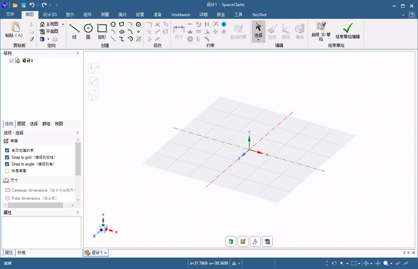Image resolution: width=418 pixels, height=269 pixels.
Task: Select the Dimension (尺寸) tool
Action: (x=179, y=31)
